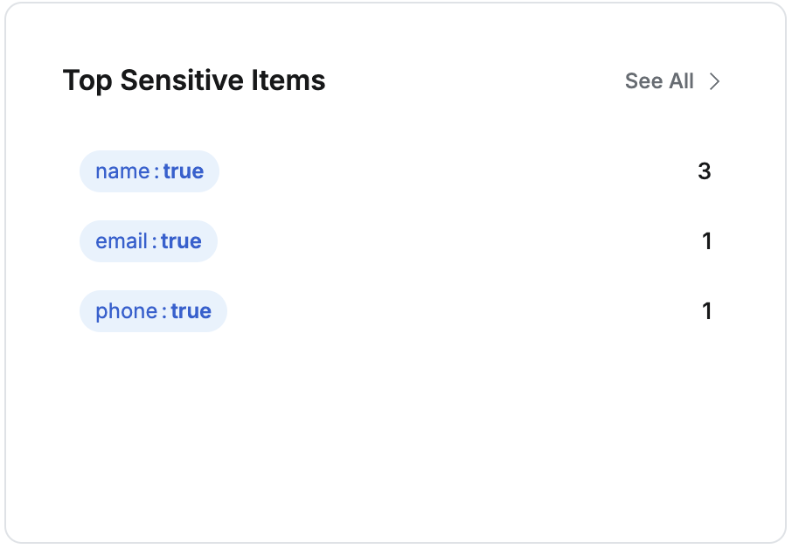Click the bold true value in phone tag
The height and width of the screenshot is (549, 792).
click(191, 311)
